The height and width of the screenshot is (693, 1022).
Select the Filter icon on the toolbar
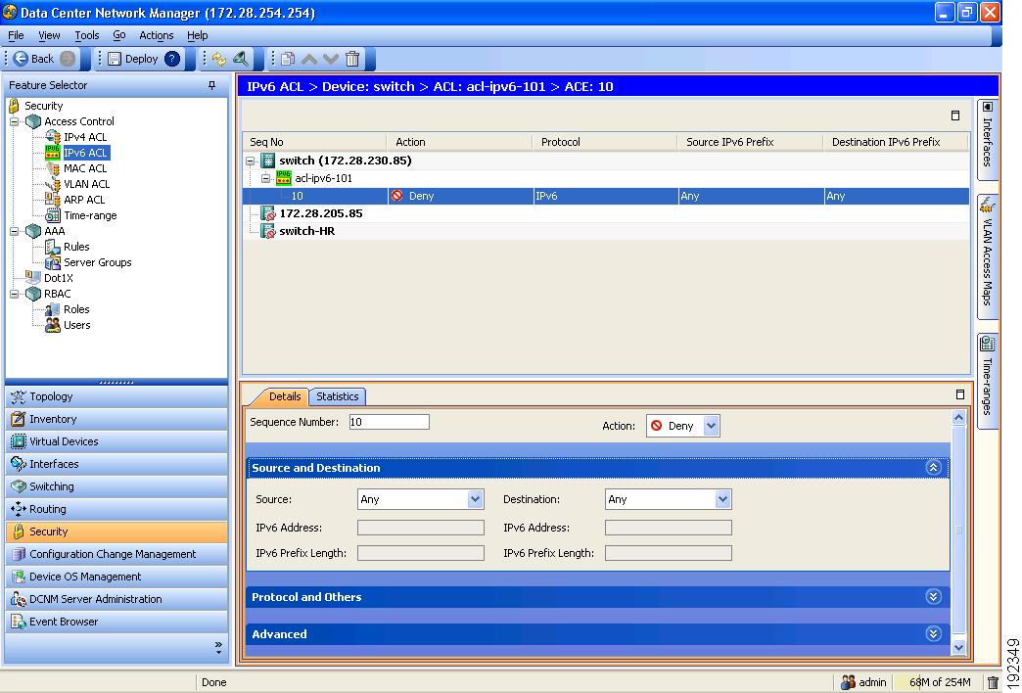click(x=239, y=59)
